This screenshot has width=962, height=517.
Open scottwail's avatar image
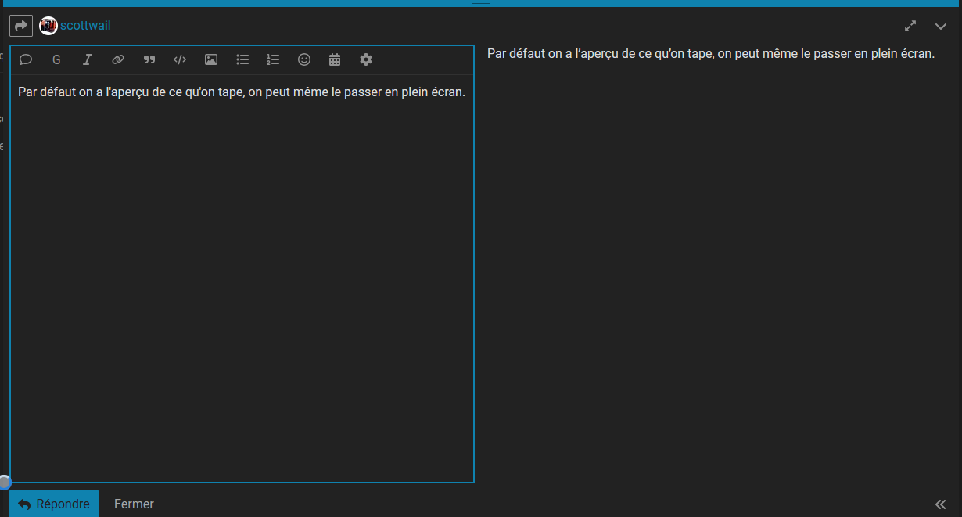click(48, 26)
